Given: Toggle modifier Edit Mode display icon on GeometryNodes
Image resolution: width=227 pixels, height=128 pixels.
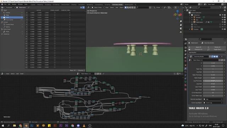Looking at the screenshot, I should (x=212, y=57).
